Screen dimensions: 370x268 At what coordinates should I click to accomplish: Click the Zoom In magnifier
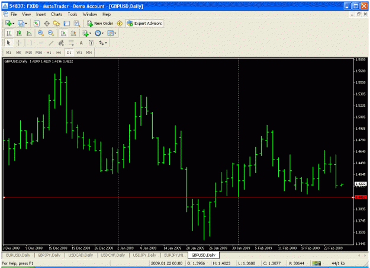41,33
